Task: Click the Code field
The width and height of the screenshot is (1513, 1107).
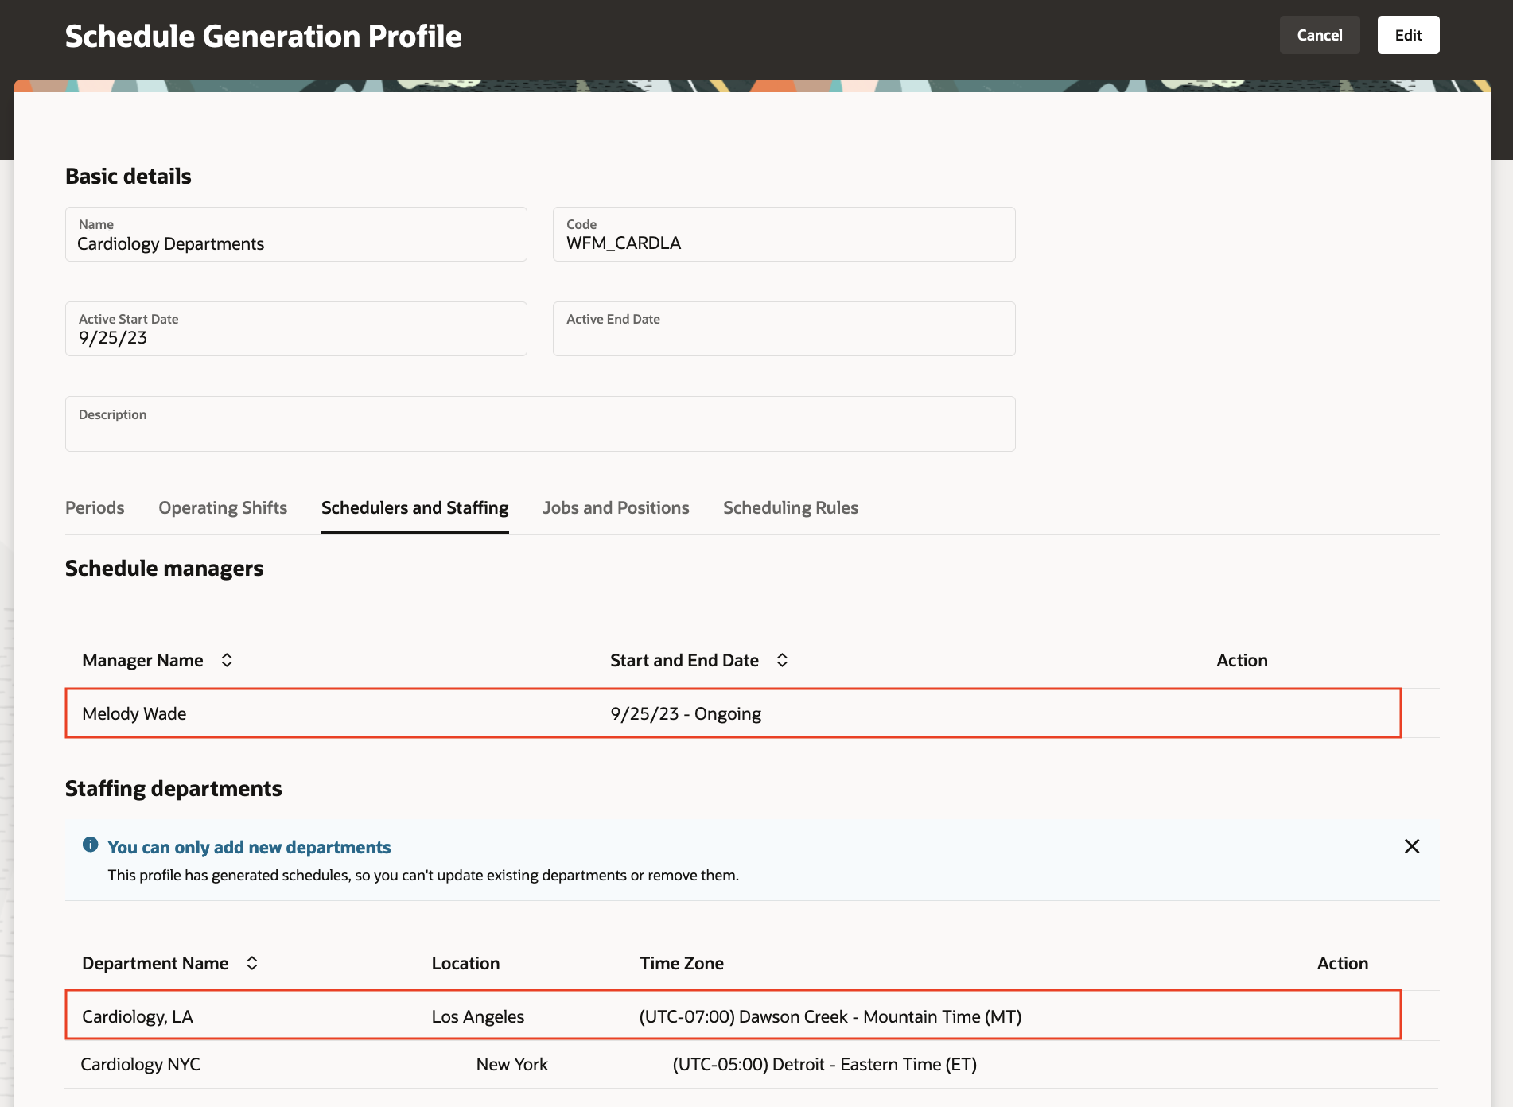Action: pos(784,235)
